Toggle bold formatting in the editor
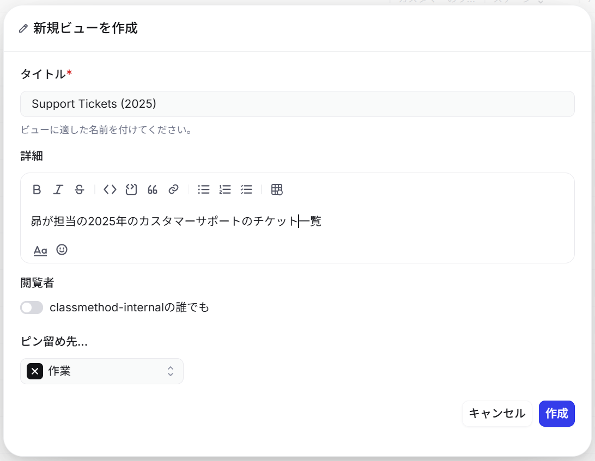Screen dimensions: 595x461 pyautogui.click(x=37, y=189)
